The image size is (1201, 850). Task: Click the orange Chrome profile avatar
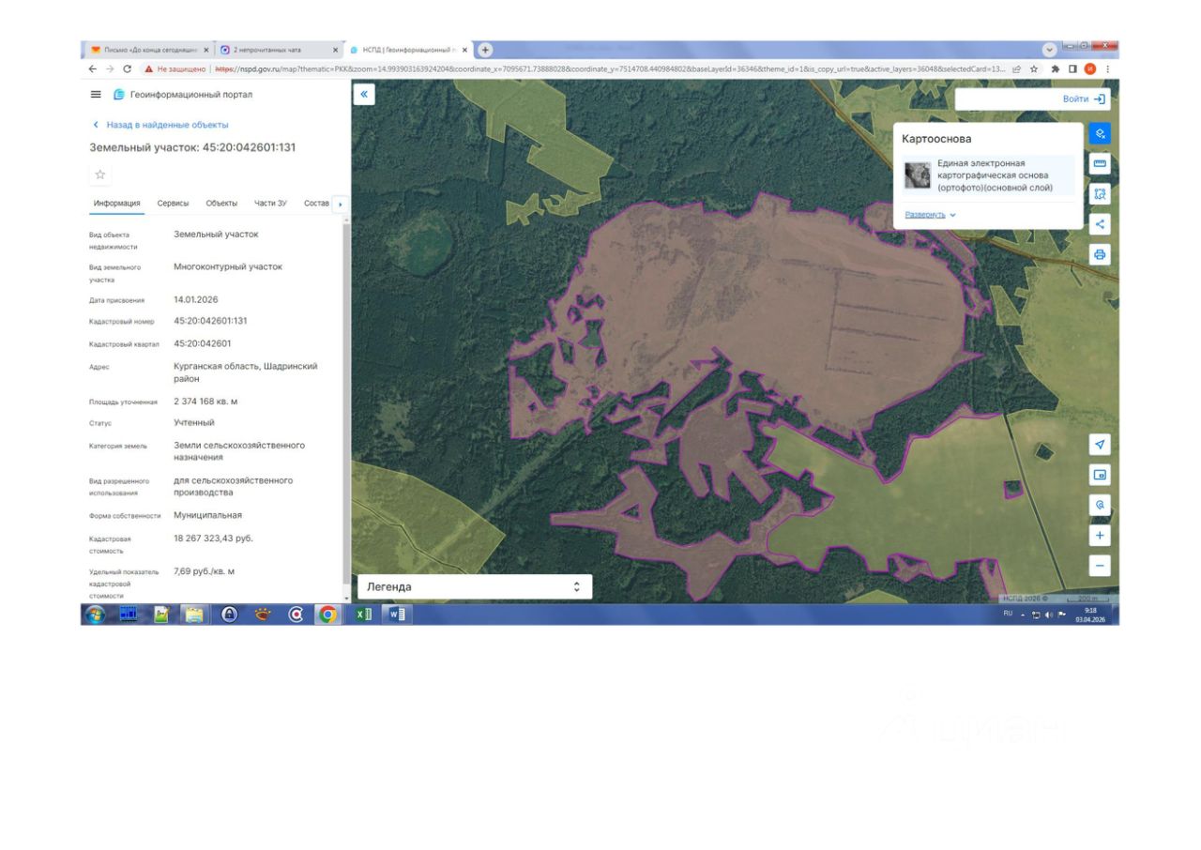(1090, 69)
